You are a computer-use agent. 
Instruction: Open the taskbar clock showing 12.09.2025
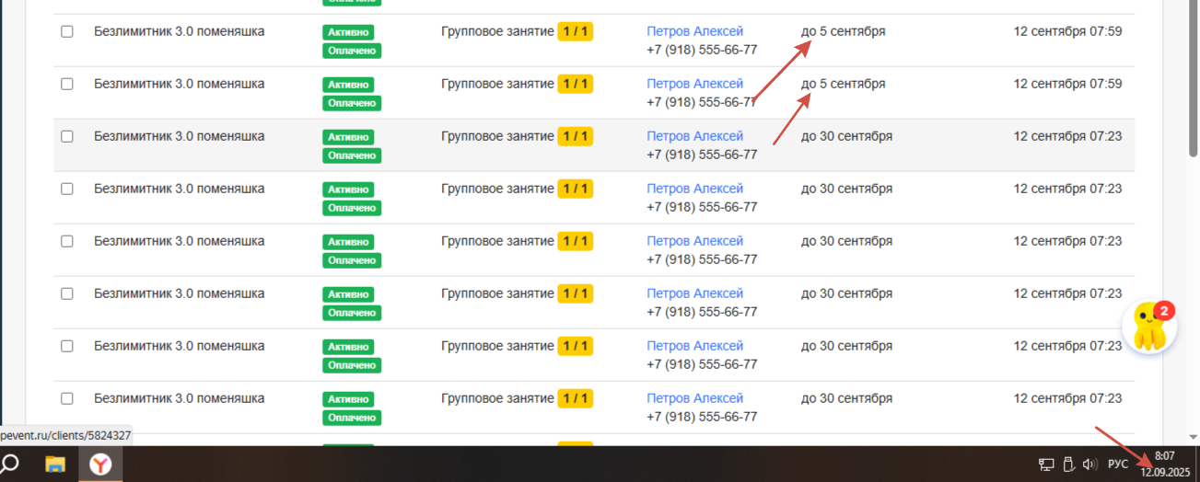point(1165,464)
